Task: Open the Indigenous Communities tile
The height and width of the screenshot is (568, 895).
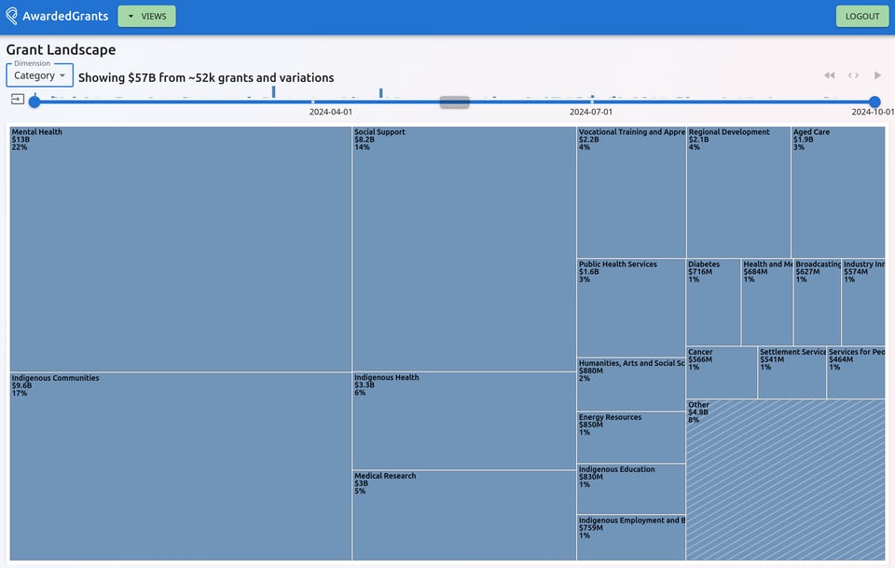Action: (180, 467)
